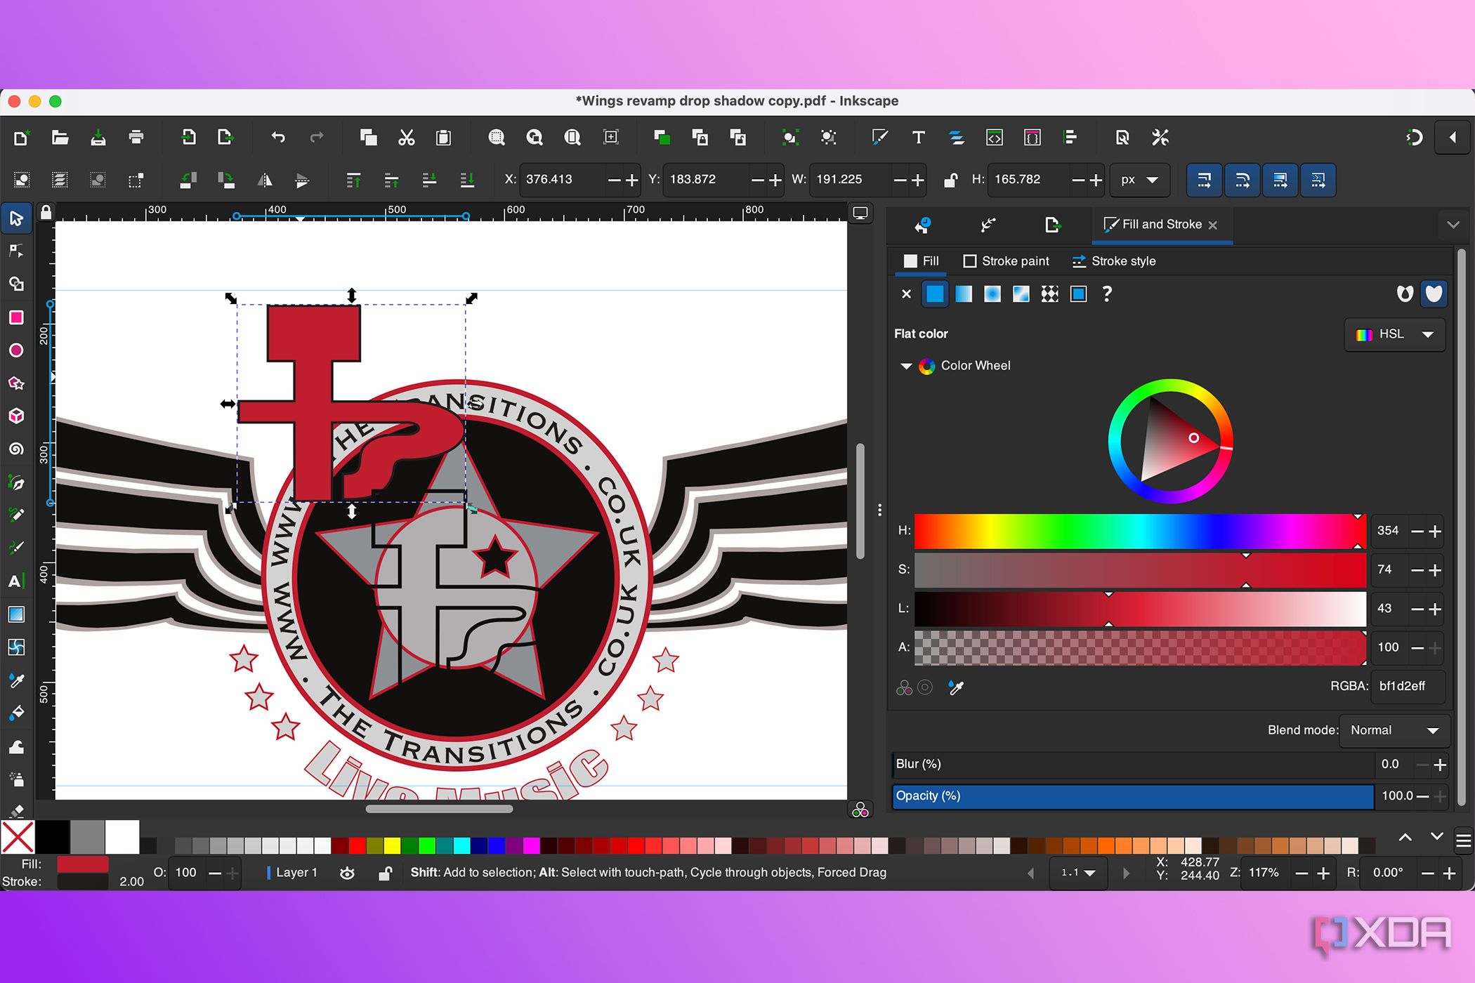The width and height of the screenshot is (1475, 983).
Task: Switch to the Stroke style tab
Action: (1114, 261)
